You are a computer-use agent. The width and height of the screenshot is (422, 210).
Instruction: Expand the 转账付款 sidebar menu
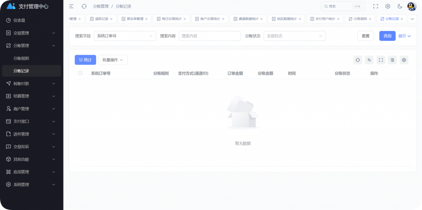[x=31, y=84]
